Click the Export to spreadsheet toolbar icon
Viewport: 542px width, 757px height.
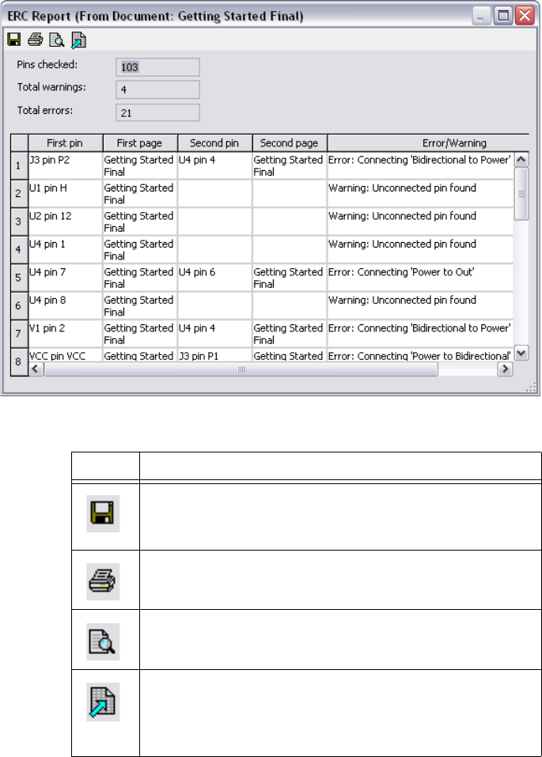tap(78, 40)
